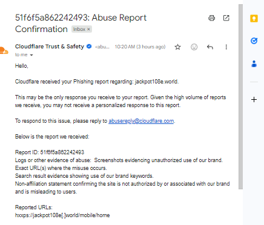Get add-ons with the plus icon

pyautogui.click(x=254, y=100)
